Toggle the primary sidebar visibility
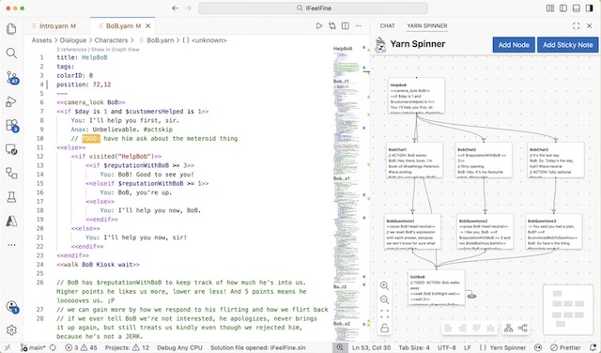This screenshot has width=601, height=353. (x=563, y=8)
